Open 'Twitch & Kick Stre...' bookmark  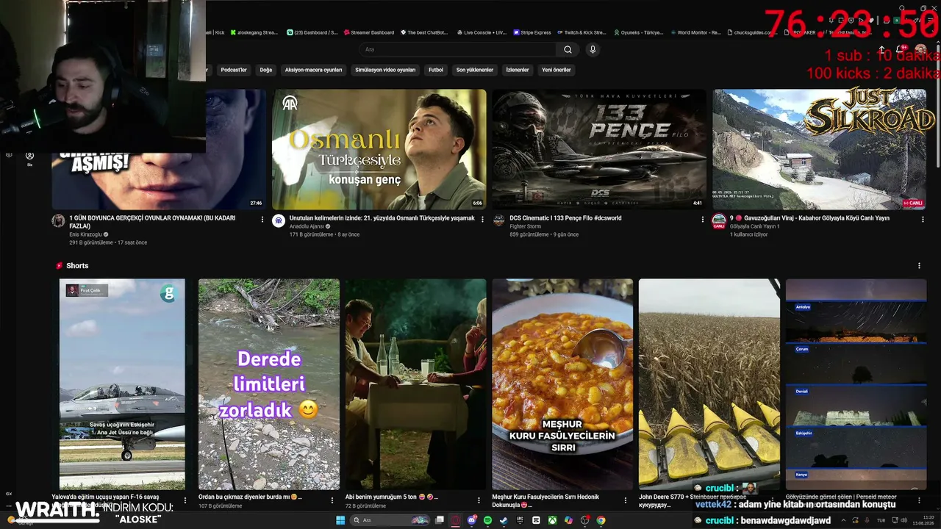coord(582,32)
